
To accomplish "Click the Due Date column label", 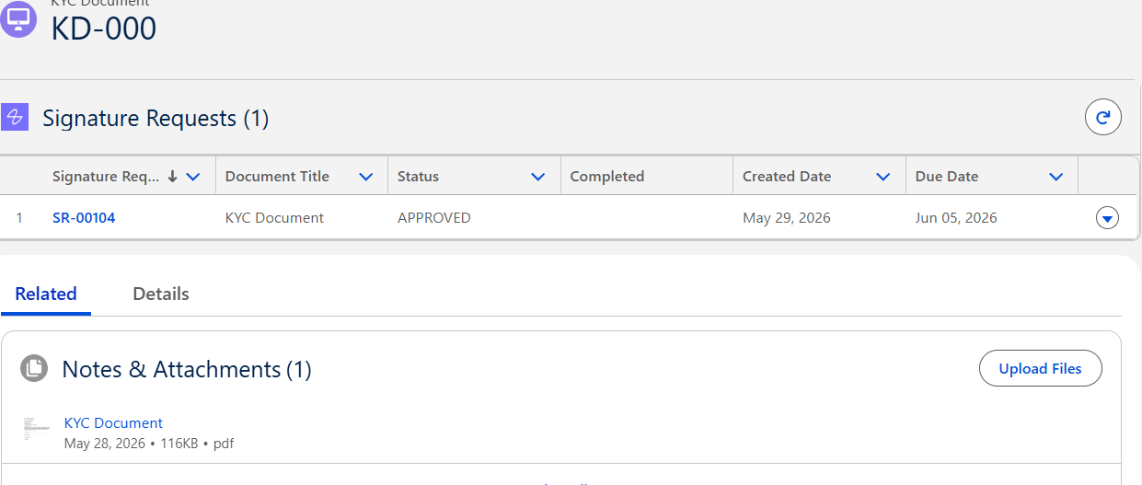I will [947, 177].
